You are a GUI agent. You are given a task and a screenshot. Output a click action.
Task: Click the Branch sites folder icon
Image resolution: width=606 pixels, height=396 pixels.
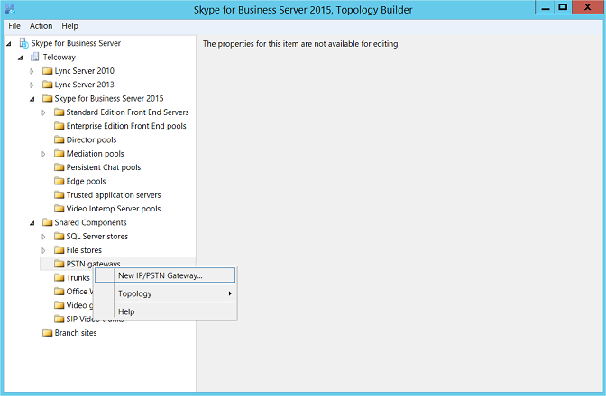point(47,333)
